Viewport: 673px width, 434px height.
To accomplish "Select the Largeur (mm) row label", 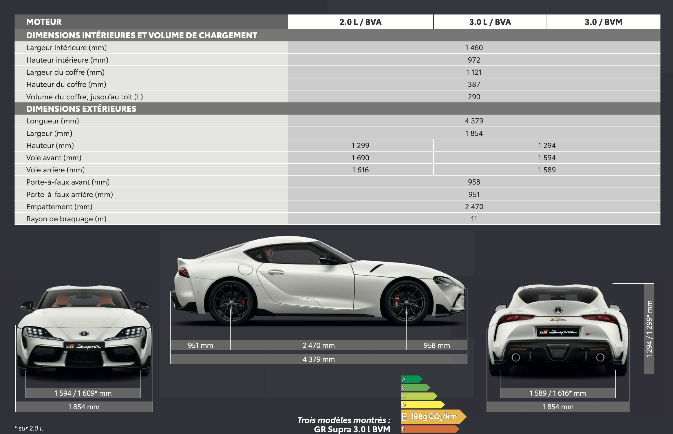I will (x=49, y=133).
